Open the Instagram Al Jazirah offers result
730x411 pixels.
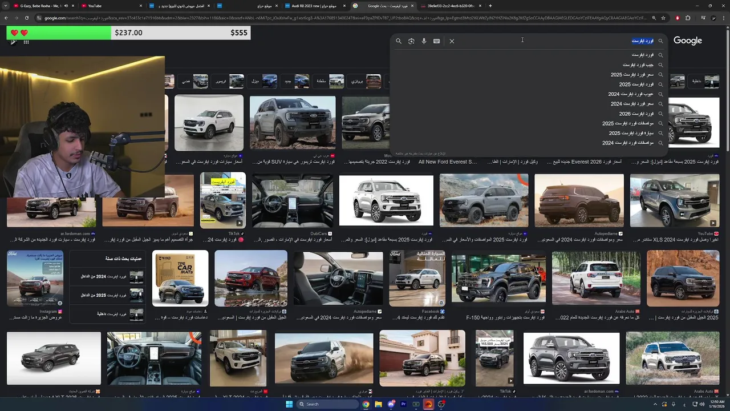pyautogui.click(x=35, y=279)
